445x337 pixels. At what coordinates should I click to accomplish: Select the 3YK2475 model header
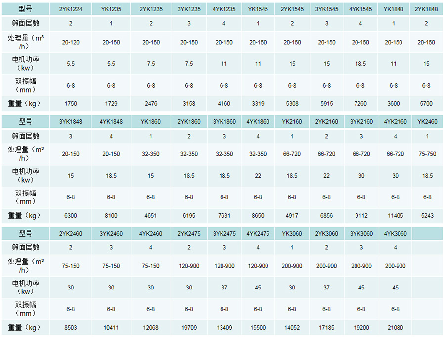[224, 233]
